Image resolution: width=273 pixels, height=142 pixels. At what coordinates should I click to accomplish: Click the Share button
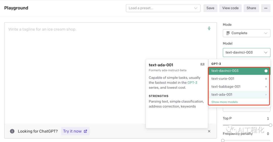[251, 8]
